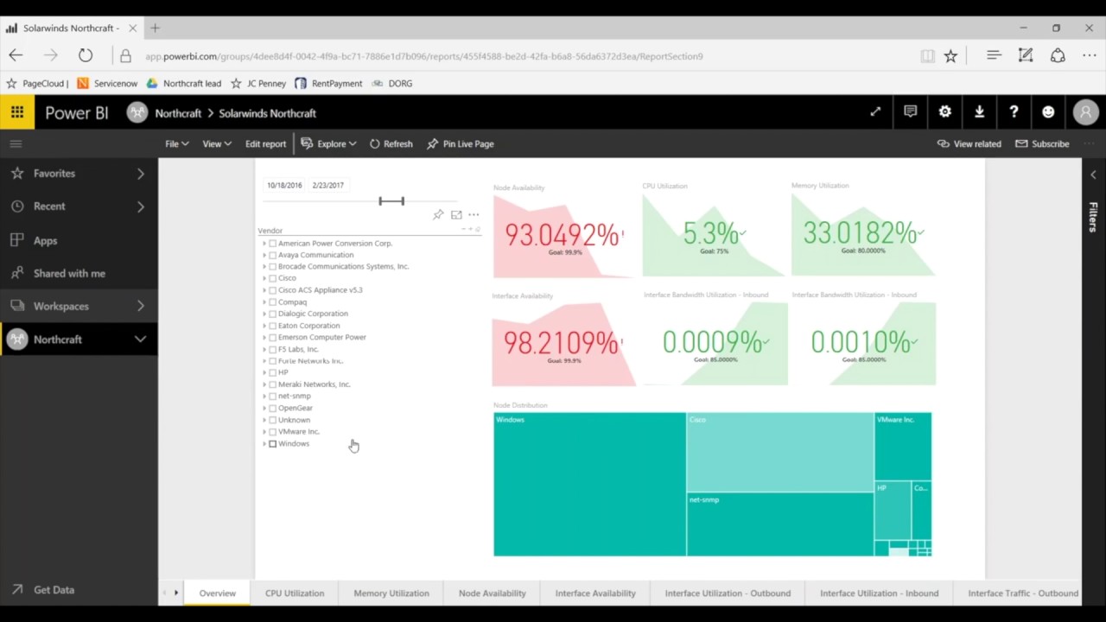The height and width of the screenshot is (622, 1106).
Task: Collapse the Northcraft workspace chevron
Action: pyautogui.click(x=140, y=340)
